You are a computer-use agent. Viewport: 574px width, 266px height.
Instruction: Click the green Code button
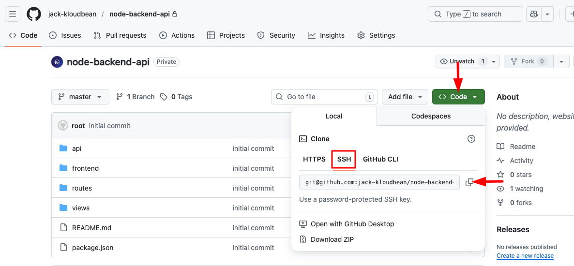(x=458, y=97)
